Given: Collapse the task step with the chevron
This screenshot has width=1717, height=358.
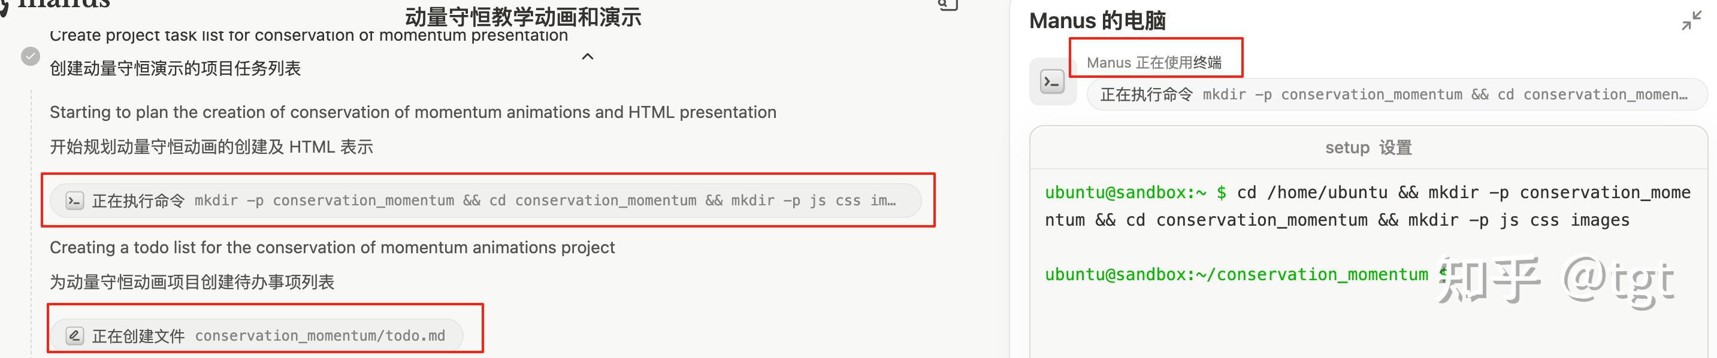Looking at the screenshot, I should (587, 57).
